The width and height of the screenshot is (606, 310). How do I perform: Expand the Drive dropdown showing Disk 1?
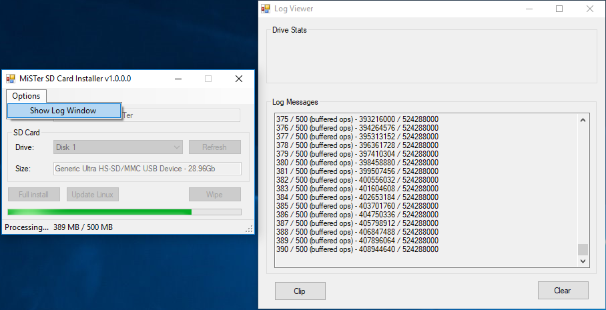pyautogui.click(x=176, y=147)
